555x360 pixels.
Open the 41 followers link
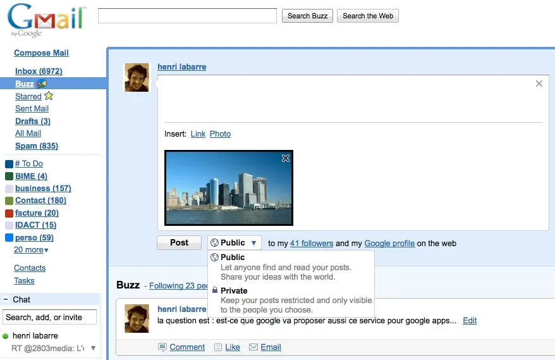(312, 244)
